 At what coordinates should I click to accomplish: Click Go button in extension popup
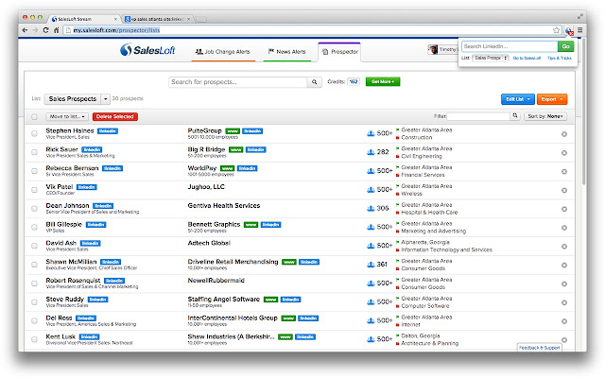(565, 46)
